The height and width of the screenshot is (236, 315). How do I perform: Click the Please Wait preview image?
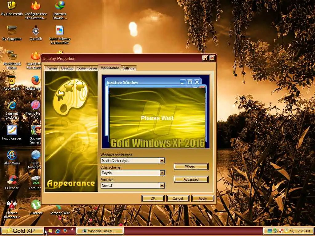pos(157,118)
